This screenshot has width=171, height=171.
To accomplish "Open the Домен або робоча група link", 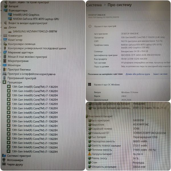I will (x=138, y=74).
